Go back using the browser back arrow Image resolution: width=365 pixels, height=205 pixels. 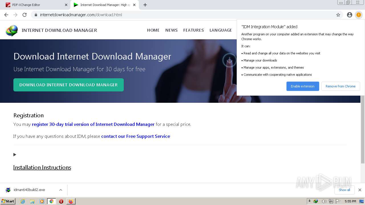[x=6, y=15]
